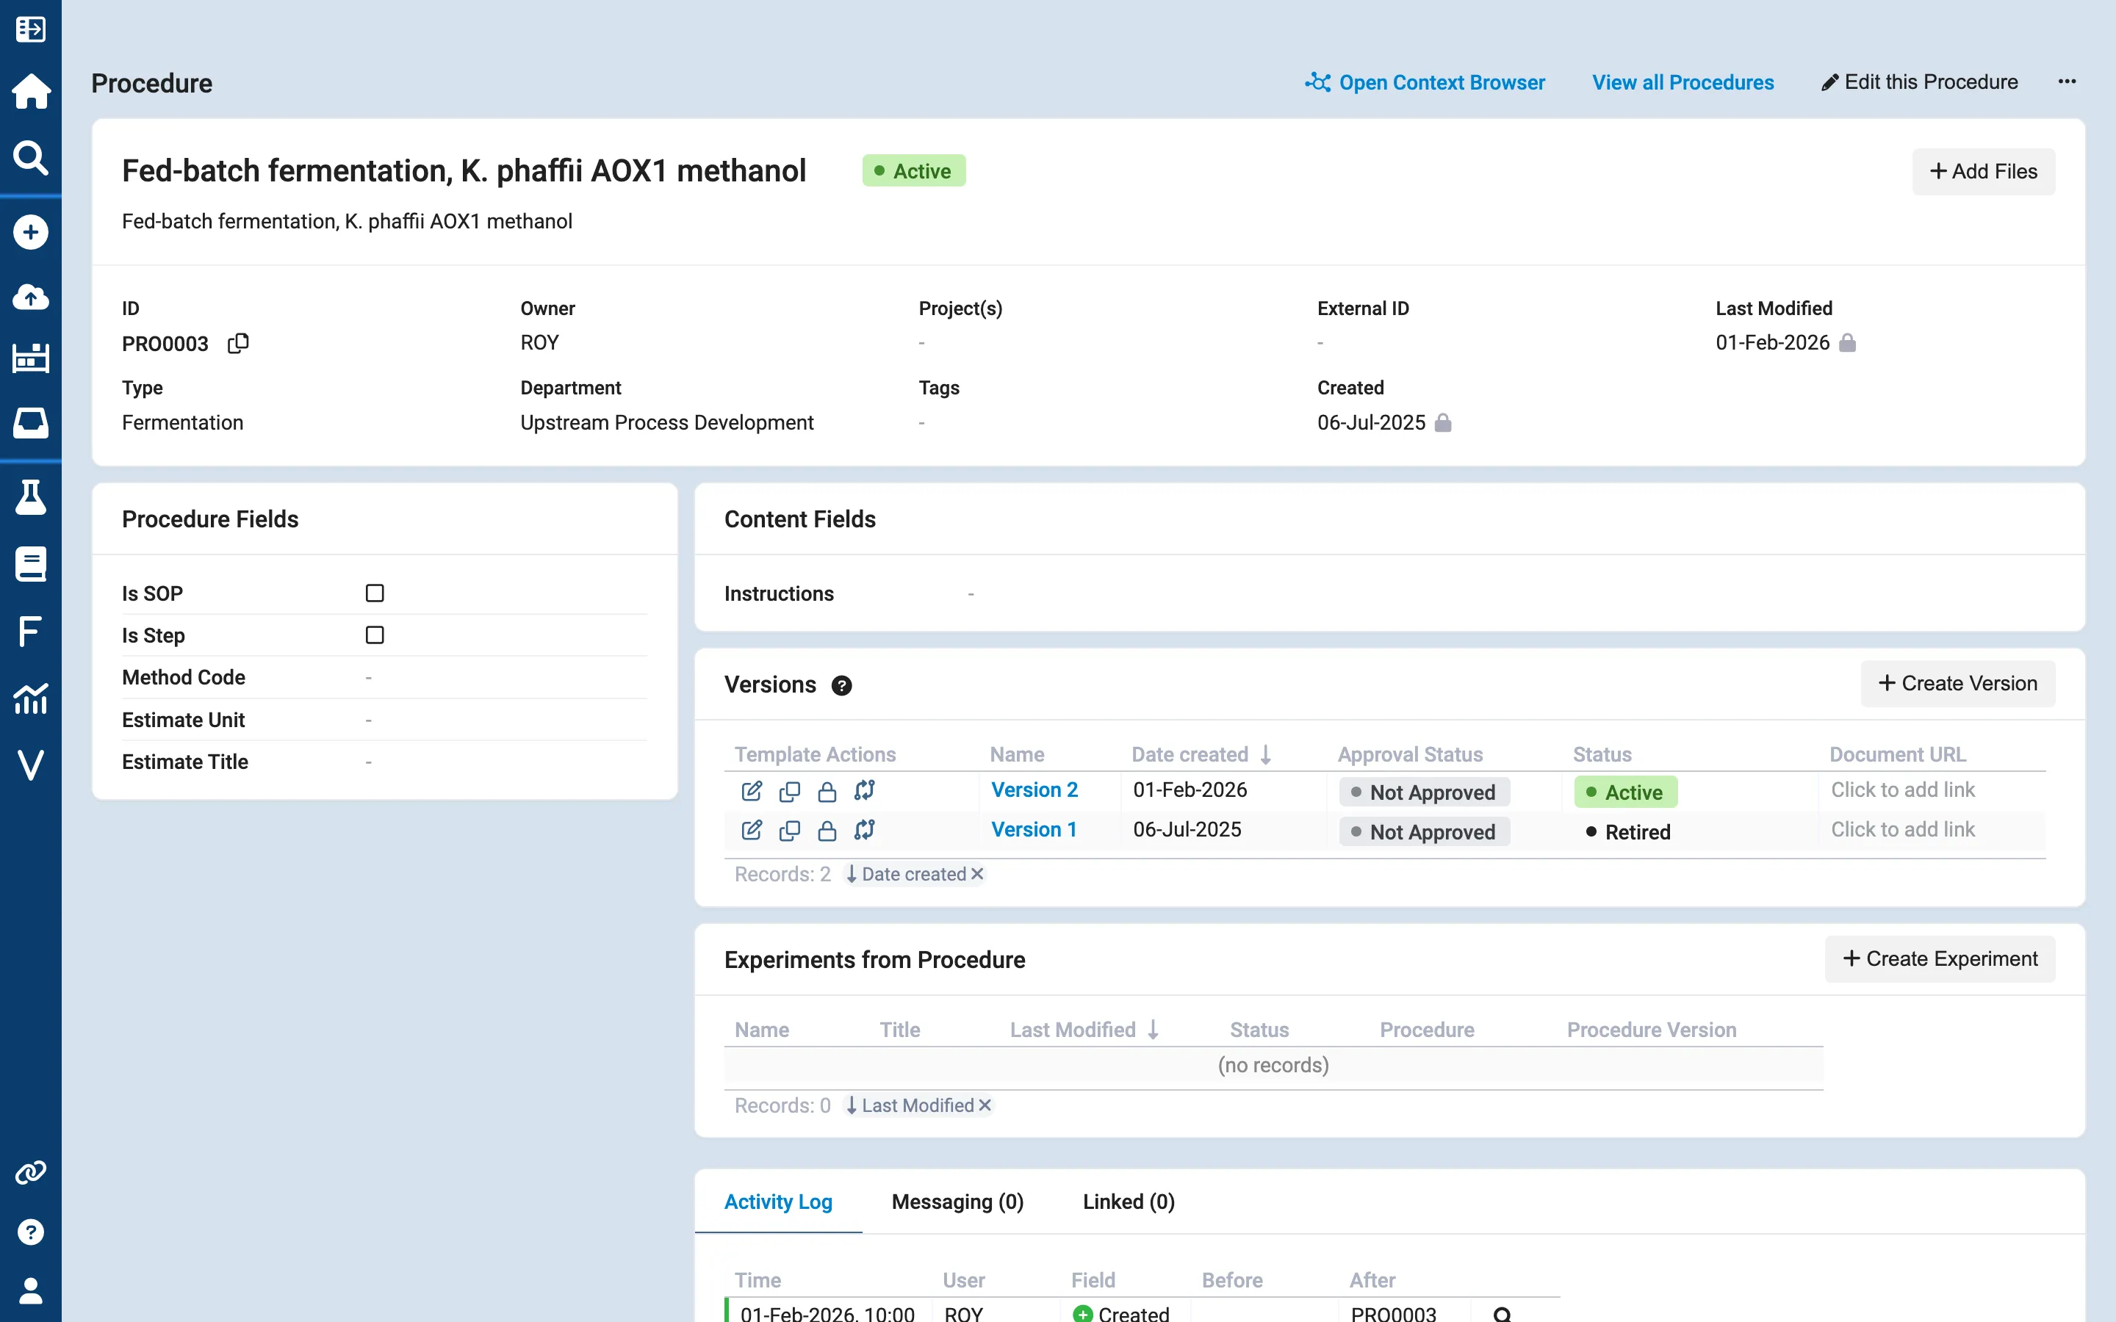Open the user profile sidebar icon

click(x=31, y=1290)
